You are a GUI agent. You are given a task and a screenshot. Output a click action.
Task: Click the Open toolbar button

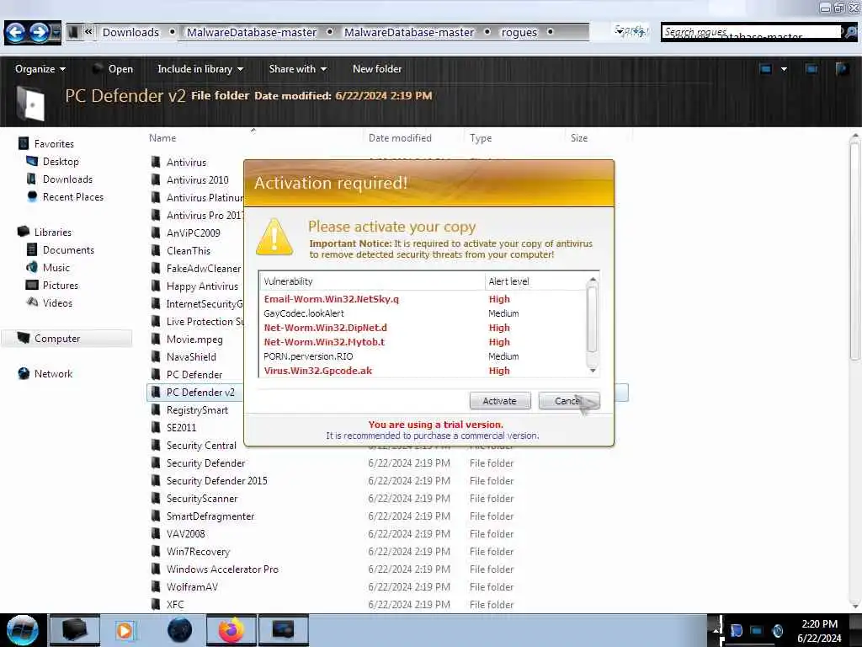[x=114, y=69]
